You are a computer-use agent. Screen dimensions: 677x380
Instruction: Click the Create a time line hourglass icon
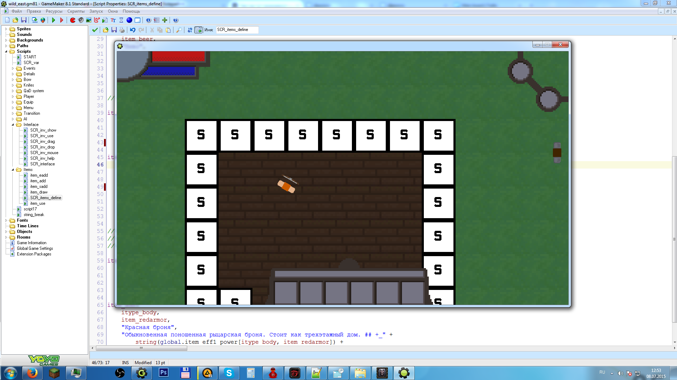121,20
